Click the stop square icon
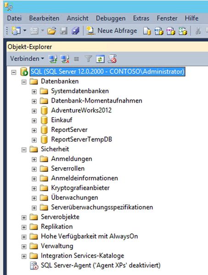The image size is (208, 275). 76,59
